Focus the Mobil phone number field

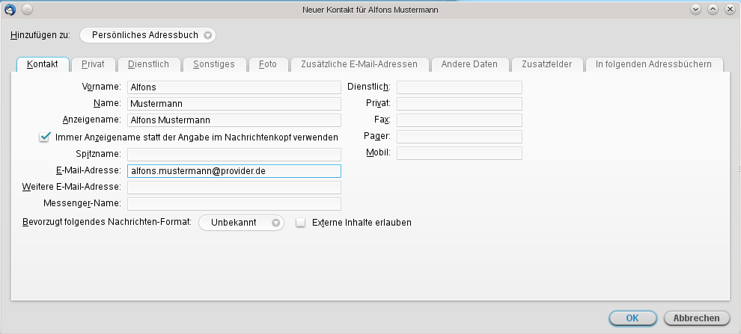[x=459, y=153]
